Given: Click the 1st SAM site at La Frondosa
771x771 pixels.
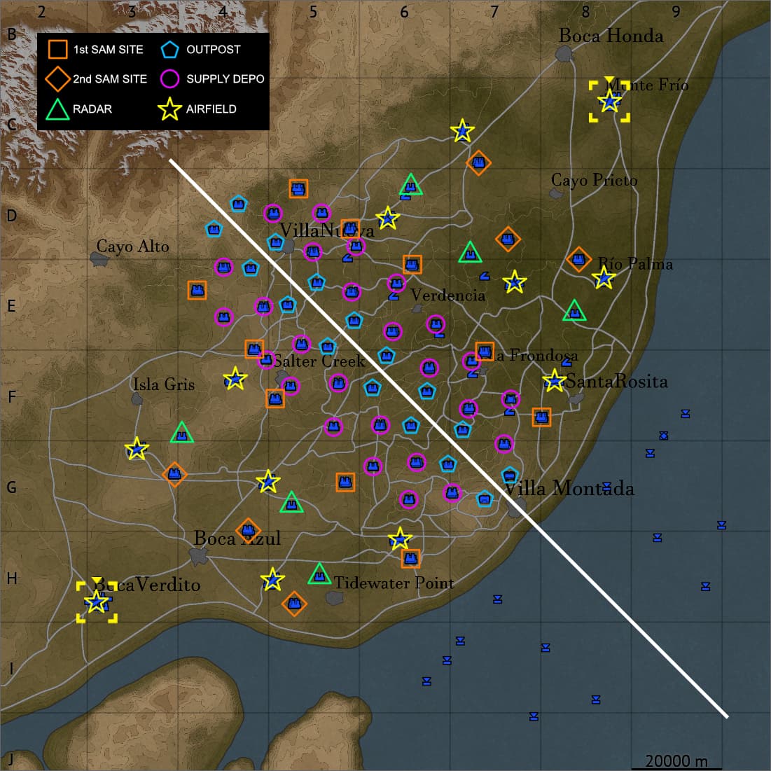Looking at the screenshot, I should click(485, 351).
